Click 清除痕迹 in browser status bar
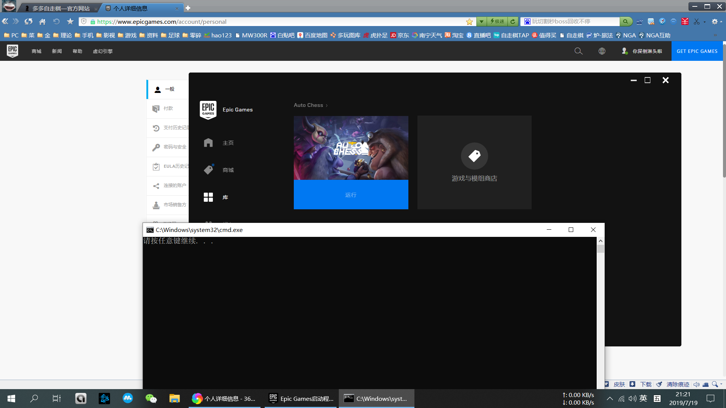 678,384
